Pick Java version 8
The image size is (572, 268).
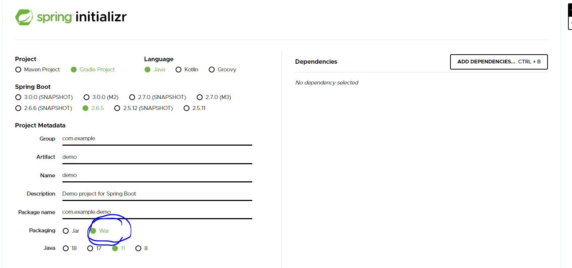[138, 248]
